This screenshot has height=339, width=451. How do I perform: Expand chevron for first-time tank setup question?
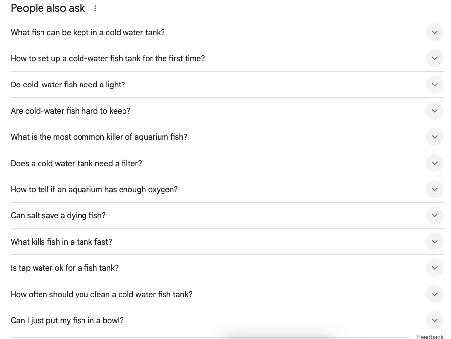point(435,59)
